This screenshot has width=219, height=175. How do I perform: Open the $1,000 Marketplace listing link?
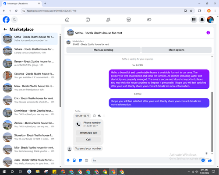[x=91, y=44]
